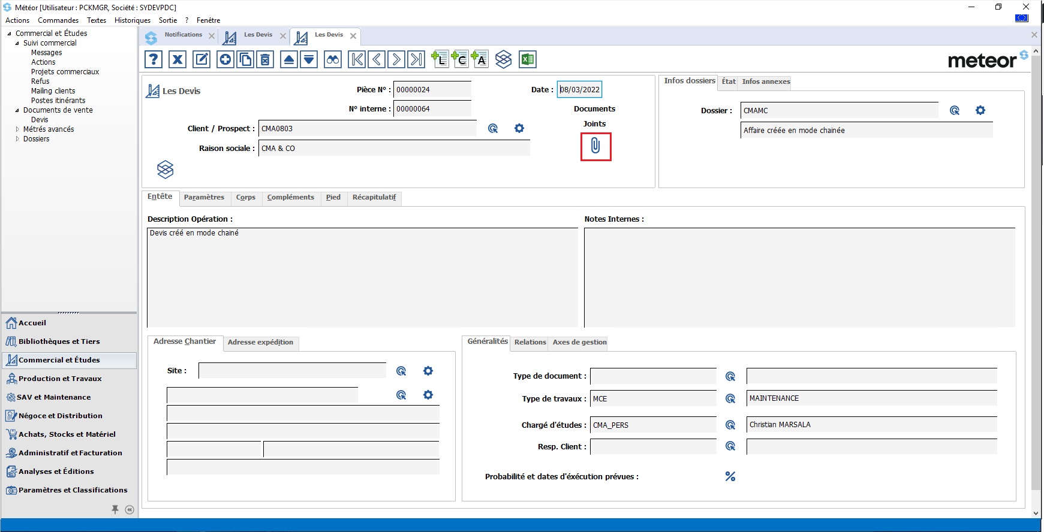This screenshot has height=532, width=1044.
Task: Delete the record with trash icon
Action: (x=265, y=59)
